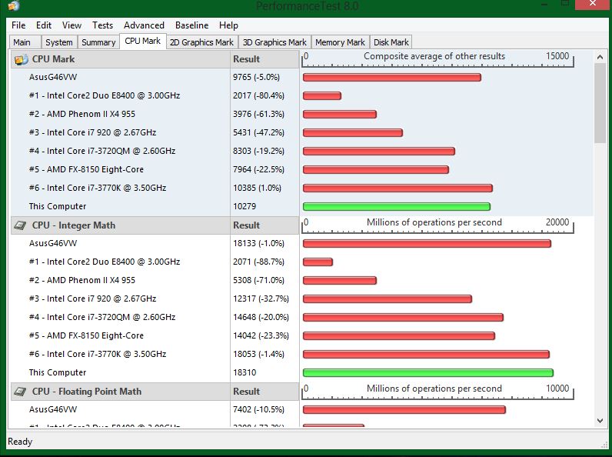Click the red AsusG46VW bar in CPU Mark
The image size is (612, 457).
[x=392, y=78]
